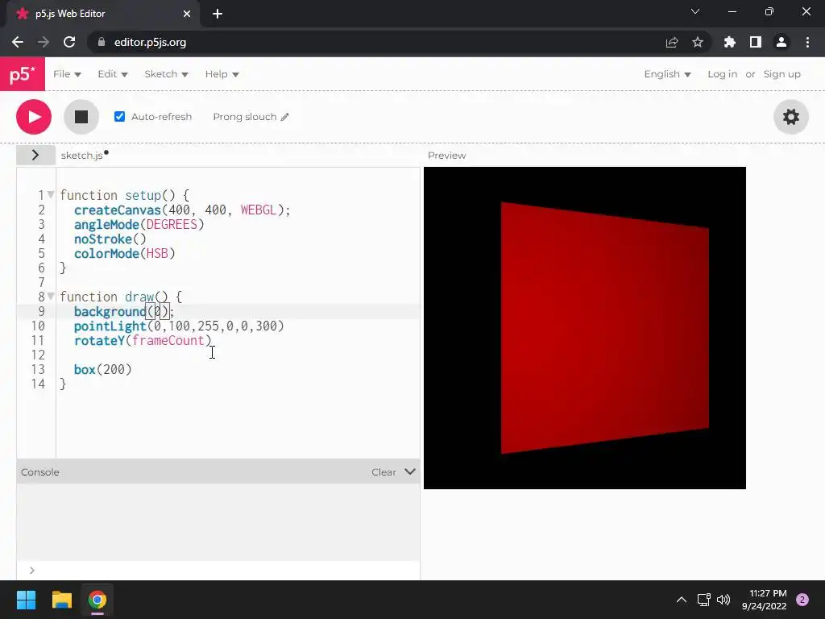Click the console input prompt field
The width and height of the screenshot is (825, 619).
click(218, 570)
